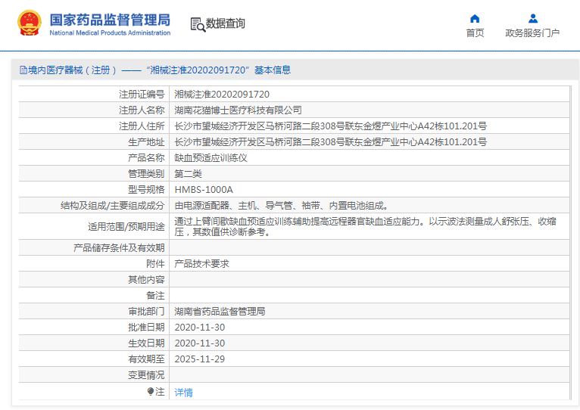Select product name 缺血预适应训练仪

210,158
